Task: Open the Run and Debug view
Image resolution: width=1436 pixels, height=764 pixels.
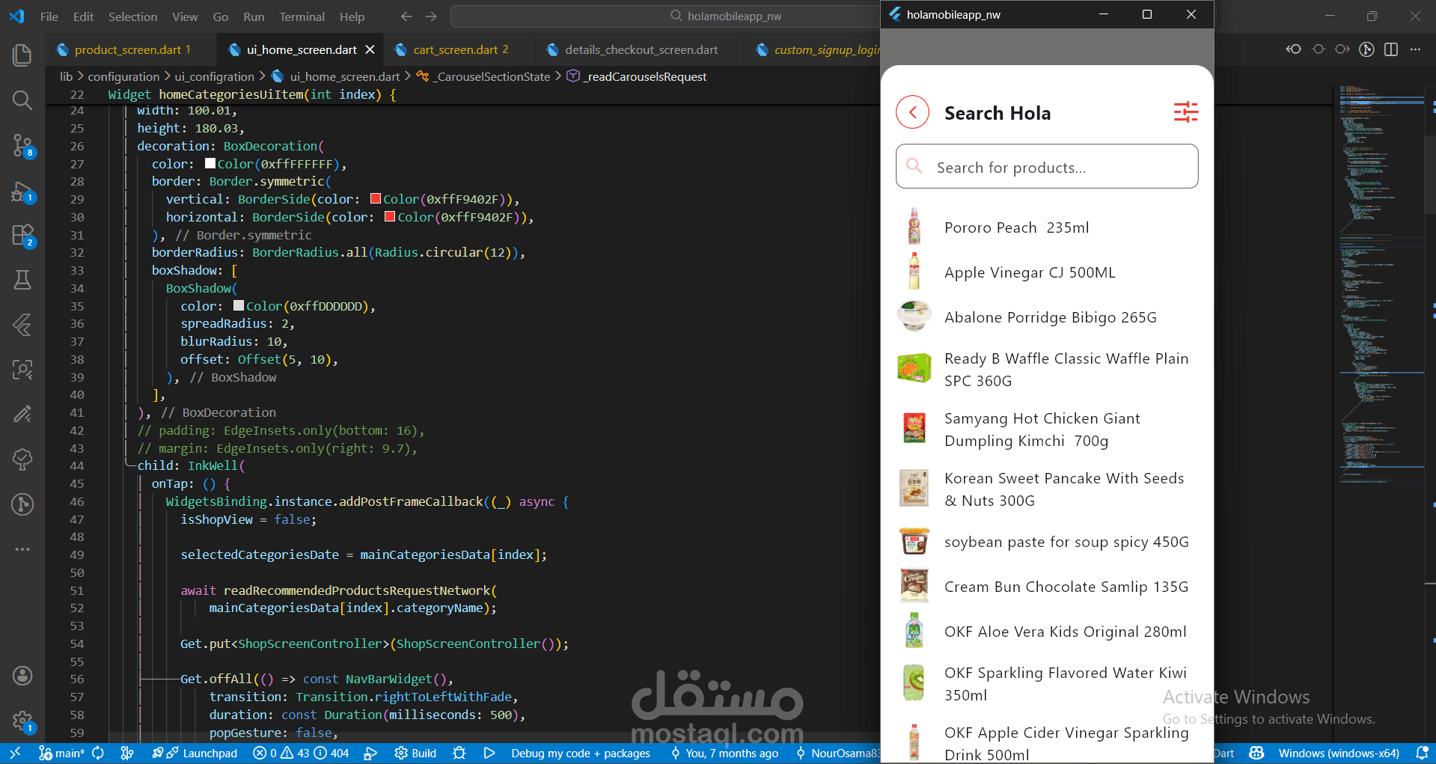Action: [22, 192]
